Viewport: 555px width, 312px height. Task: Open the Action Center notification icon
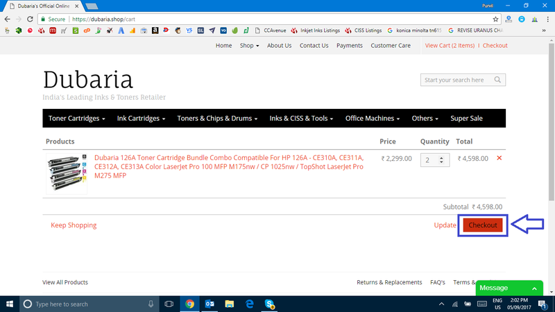point(543,304)
